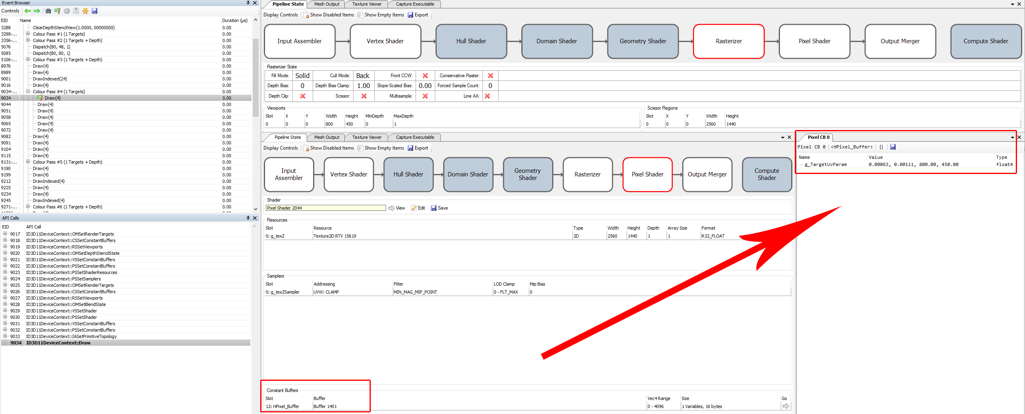
Task: Click the Go arrow for HPixel_Buffer constant buffer
Action: pos(786,406)
